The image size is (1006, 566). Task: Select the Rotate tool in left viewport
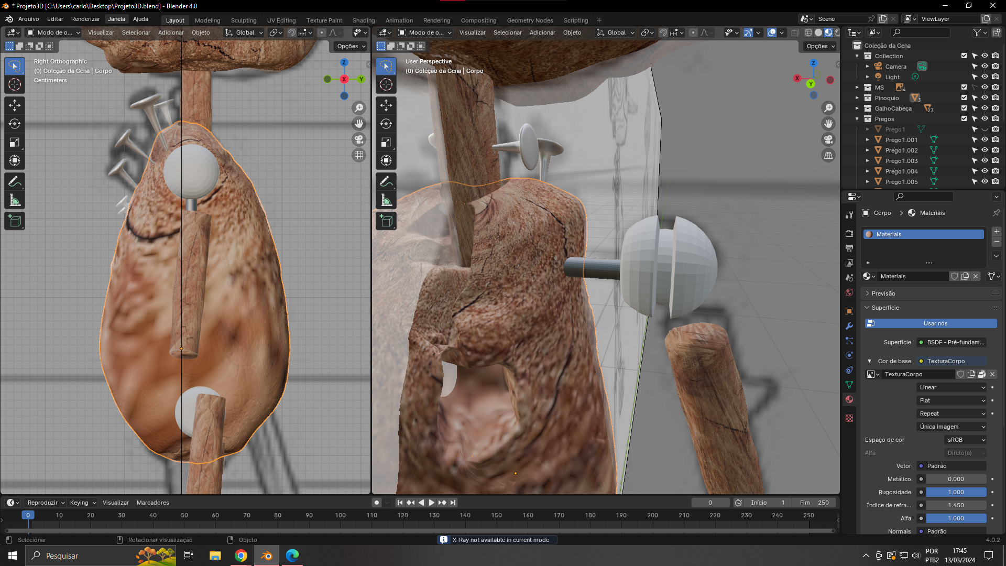(x=15, y=124)
